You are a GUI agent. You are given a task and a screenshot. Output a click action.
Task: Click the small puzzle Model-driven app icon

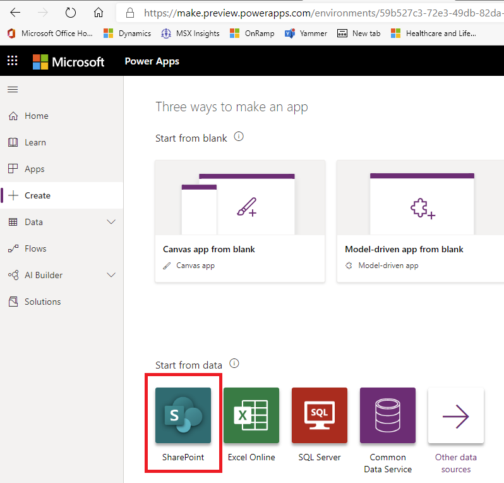click(349, 266)
